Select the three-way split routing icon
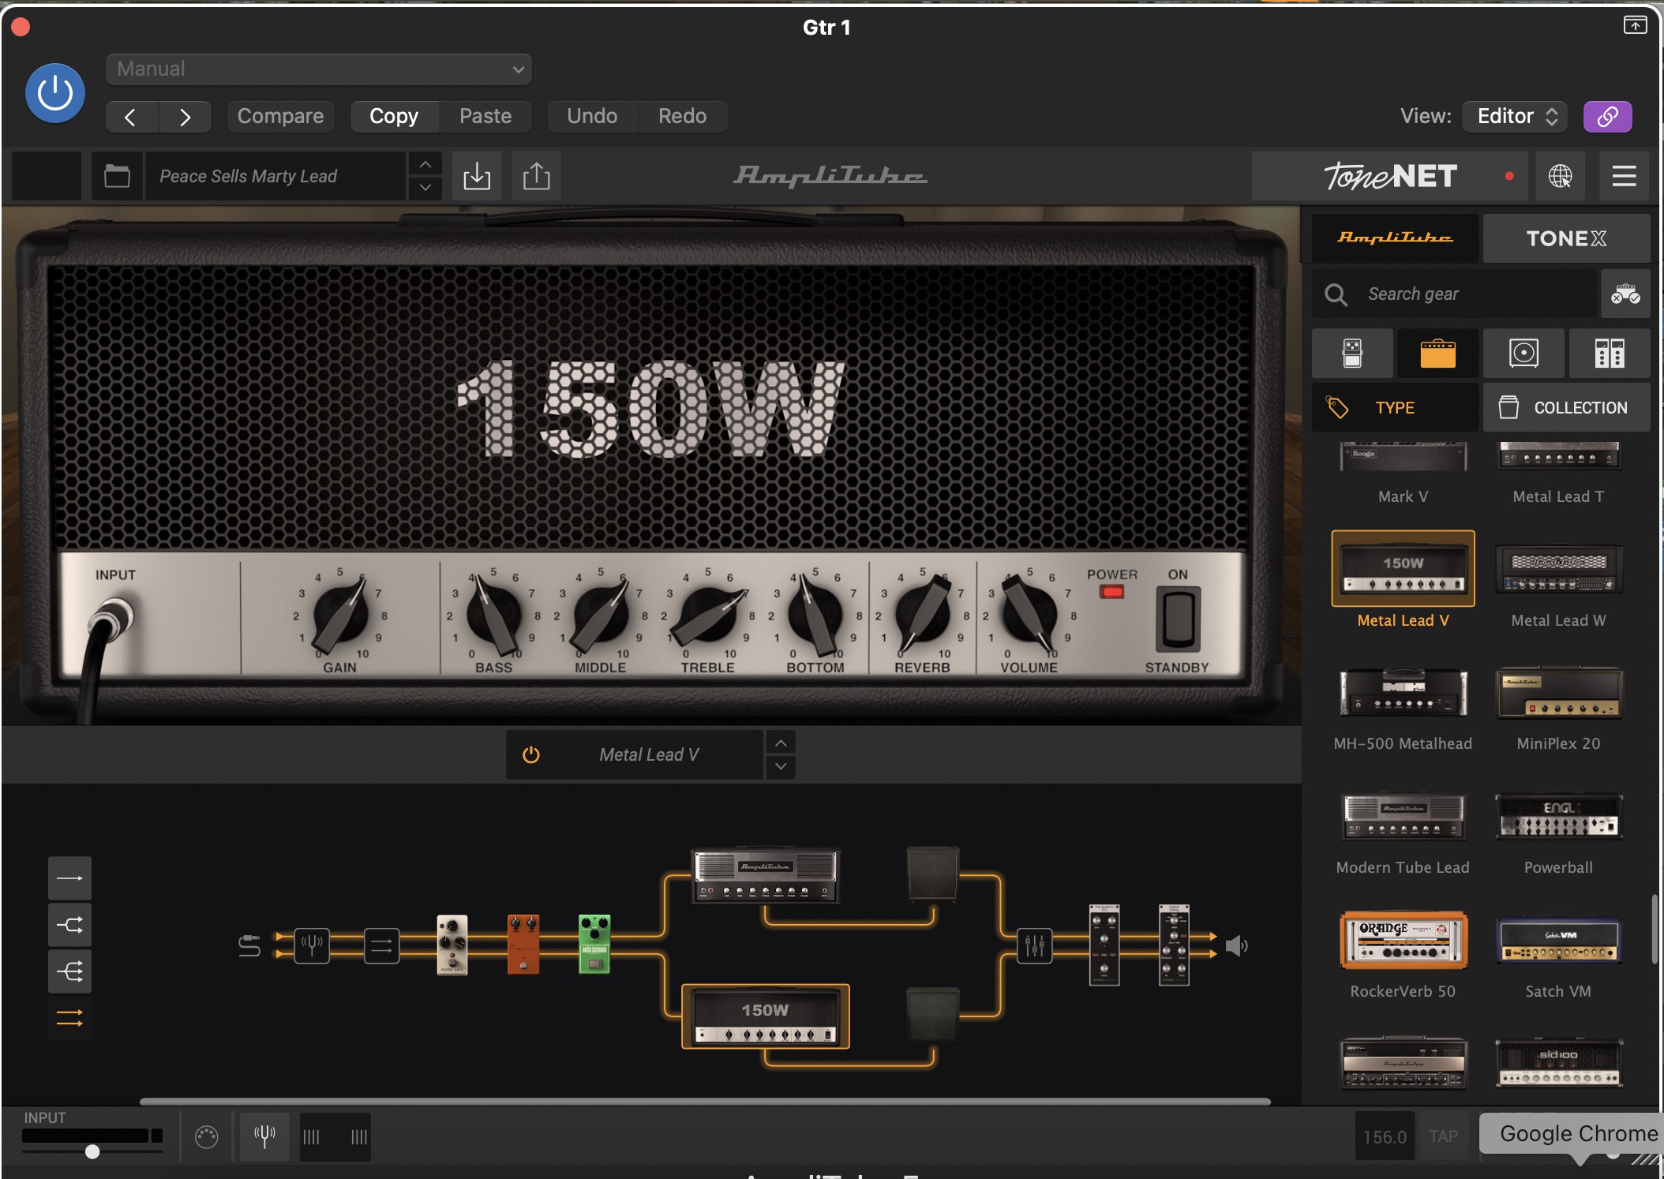The image size is (1664, 1179). [x=69, y=971]
